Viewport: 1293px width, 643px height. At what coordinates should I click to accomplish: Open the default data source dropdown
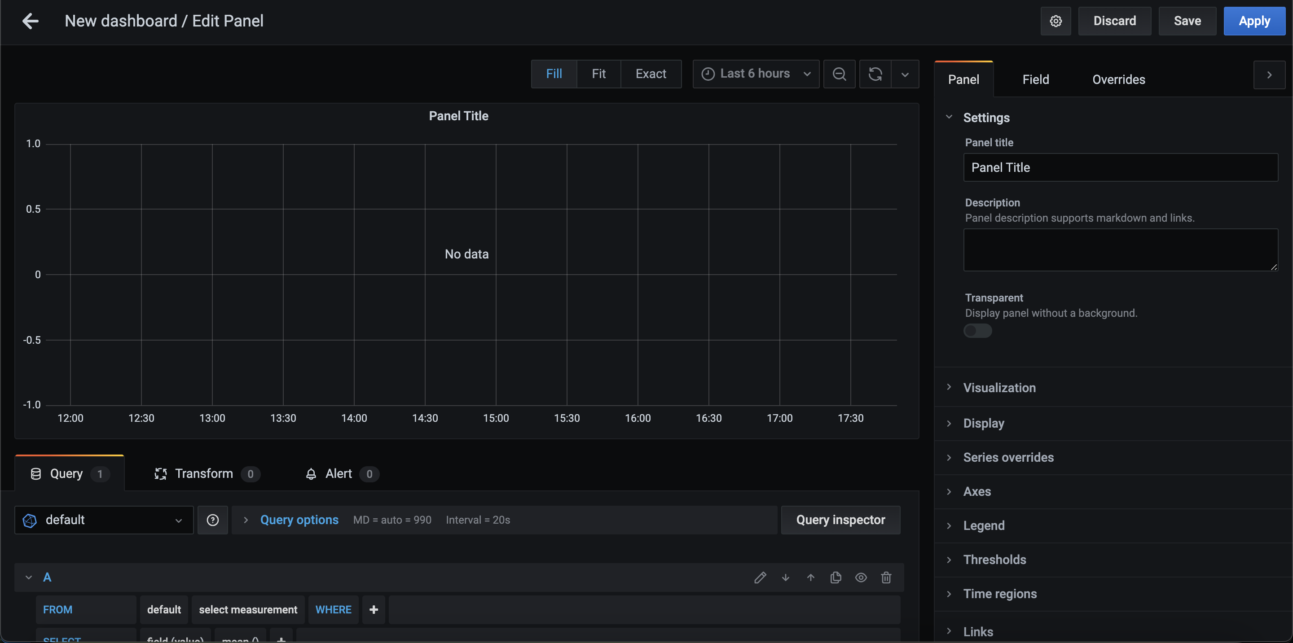(104, 520)
